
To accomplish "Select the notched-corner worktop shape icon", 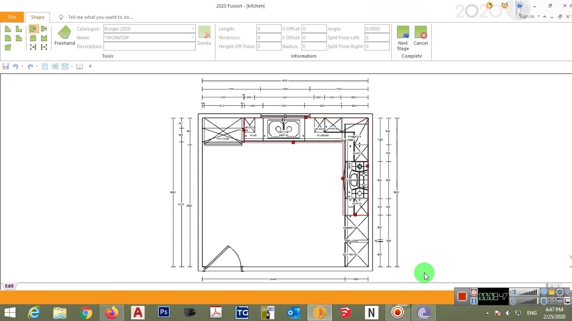I will point(19,38).
